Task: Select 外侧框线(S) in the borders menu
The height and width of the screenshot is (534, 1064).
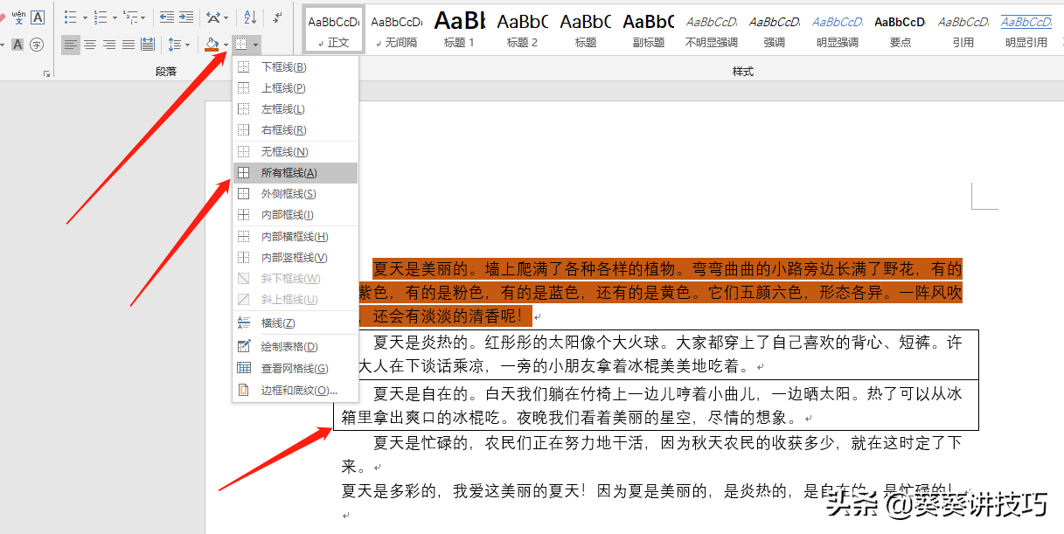Action: click(x=296, y=194)
